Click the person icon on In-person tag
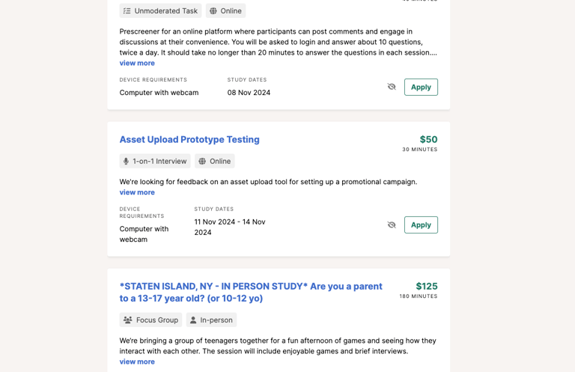This screenshot has width=575, height=372. (193, 320)
